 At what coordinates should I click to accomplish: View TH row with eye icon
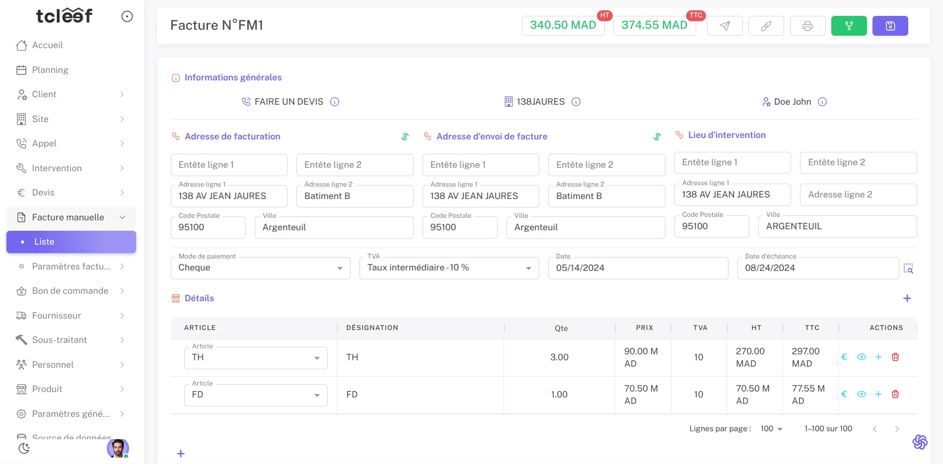pyautogui.click(x=862, y=357)
